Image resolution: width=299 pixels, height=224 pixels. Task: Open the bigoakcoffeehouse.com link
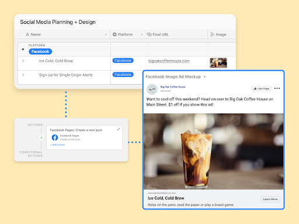(x=169, y=61)
